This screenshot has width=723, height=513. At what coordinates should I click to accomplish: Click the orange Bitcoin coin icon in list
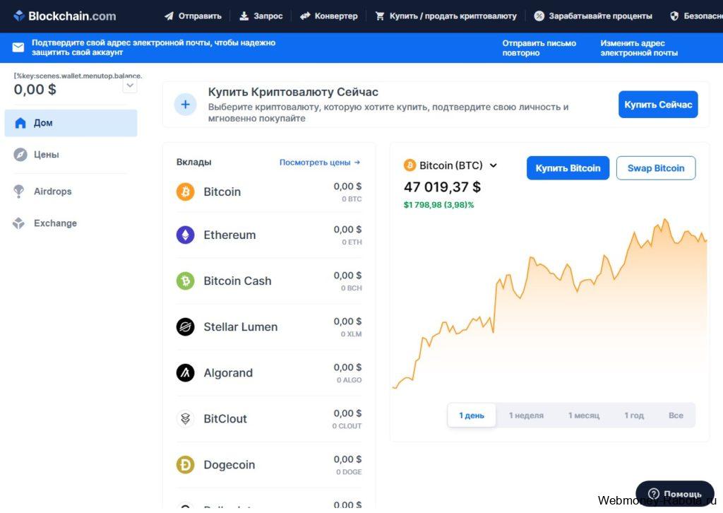click(x=186, y=191)
